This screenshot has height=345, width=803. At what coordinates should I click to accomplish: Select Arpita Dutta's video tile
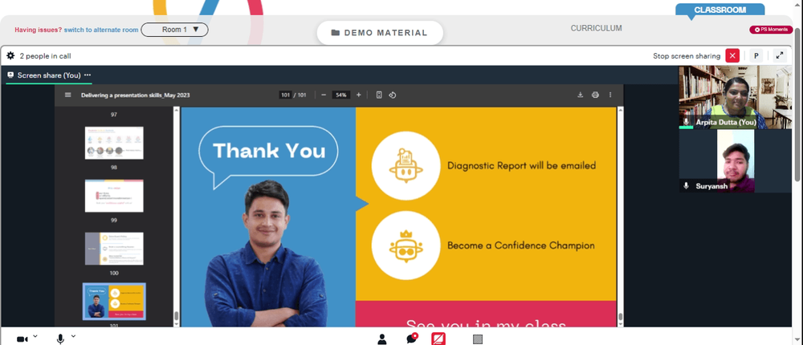[736, 97]
